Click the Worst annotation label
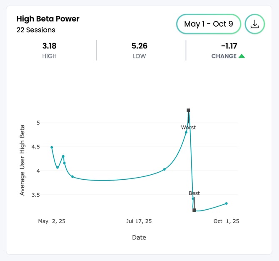 tap(188, 128)
